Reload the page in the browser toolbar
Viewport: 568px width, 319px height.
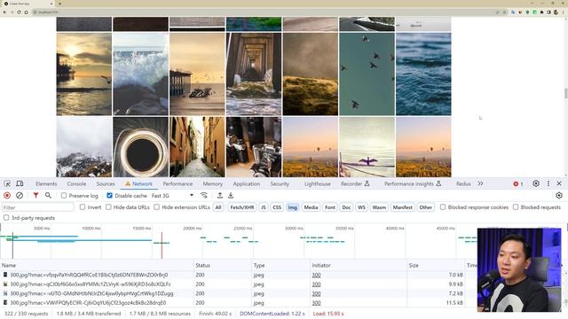[19, 12]
